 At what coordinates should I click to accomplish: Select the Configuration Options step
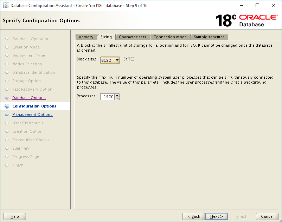[x=34, y=106]
